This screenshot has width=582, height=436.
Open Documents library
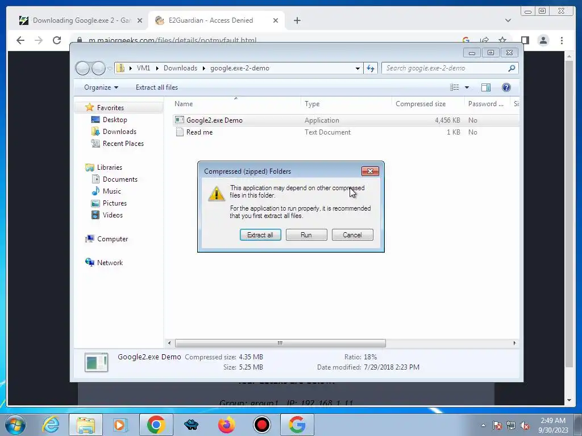coord(120,179)
